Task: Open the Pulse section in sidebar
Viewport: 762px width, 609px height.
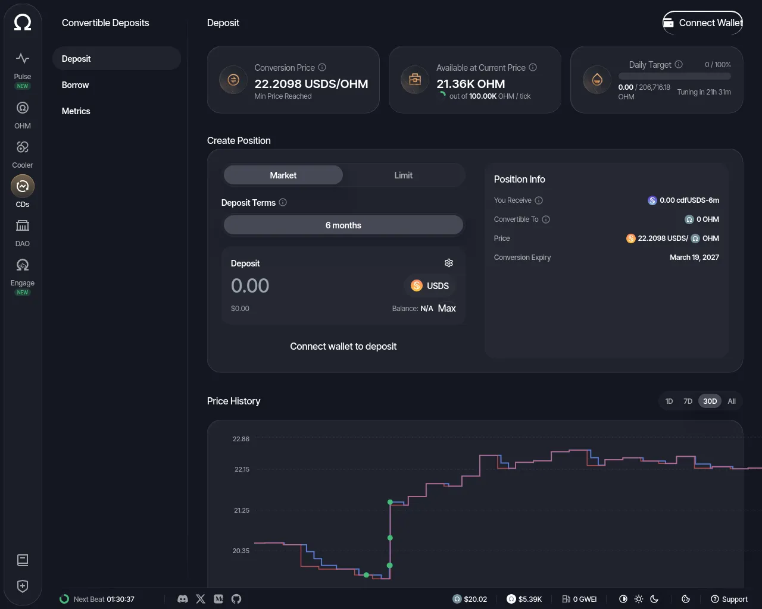Action: pyautogui.click(x=23, y=58)
